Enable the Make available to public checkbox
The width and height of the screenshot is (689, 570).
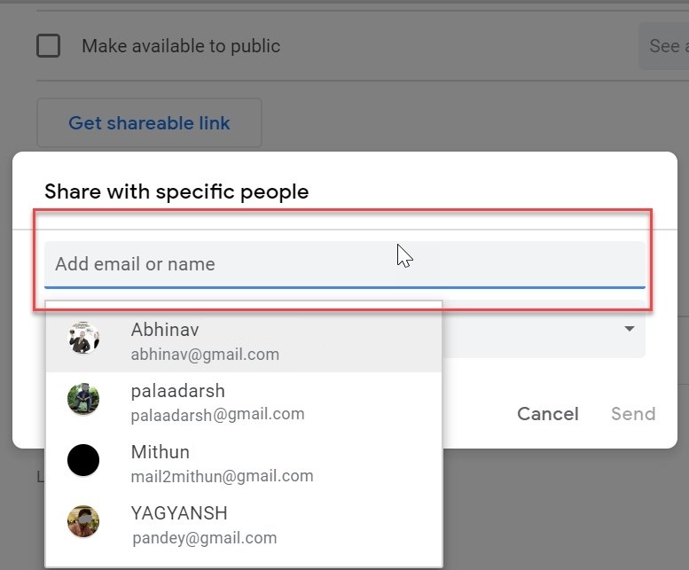(x=49, y=46)
